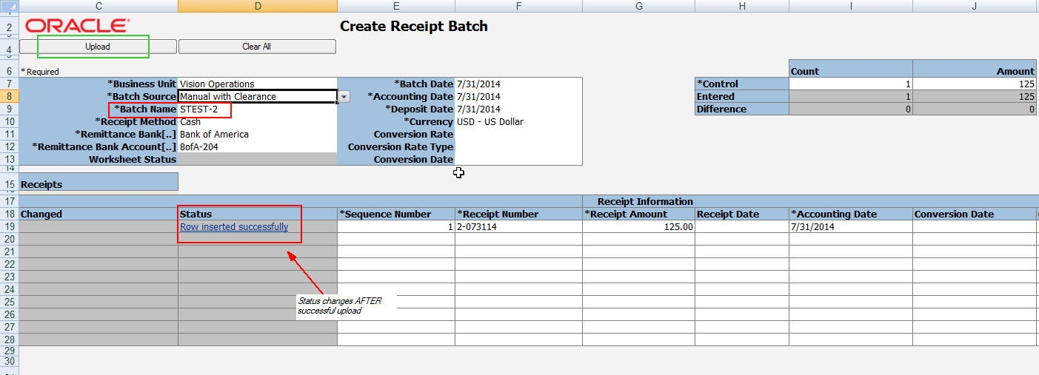This screenshot has height=375, width=1039.
Task: Click the Clear All button
Action: [256, 47]
